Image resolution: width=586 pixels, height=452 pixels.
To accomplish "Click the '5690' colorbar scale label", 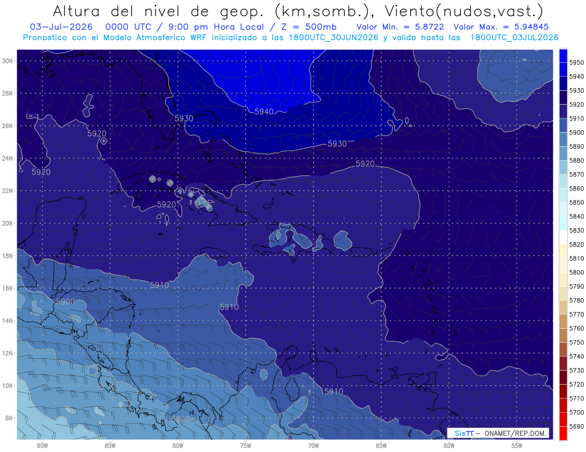I will pyautogui.click(x=577, y=426).
